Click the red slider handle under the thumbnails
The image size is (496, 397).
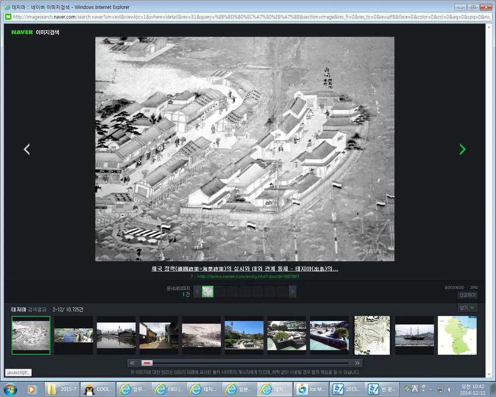147,363
